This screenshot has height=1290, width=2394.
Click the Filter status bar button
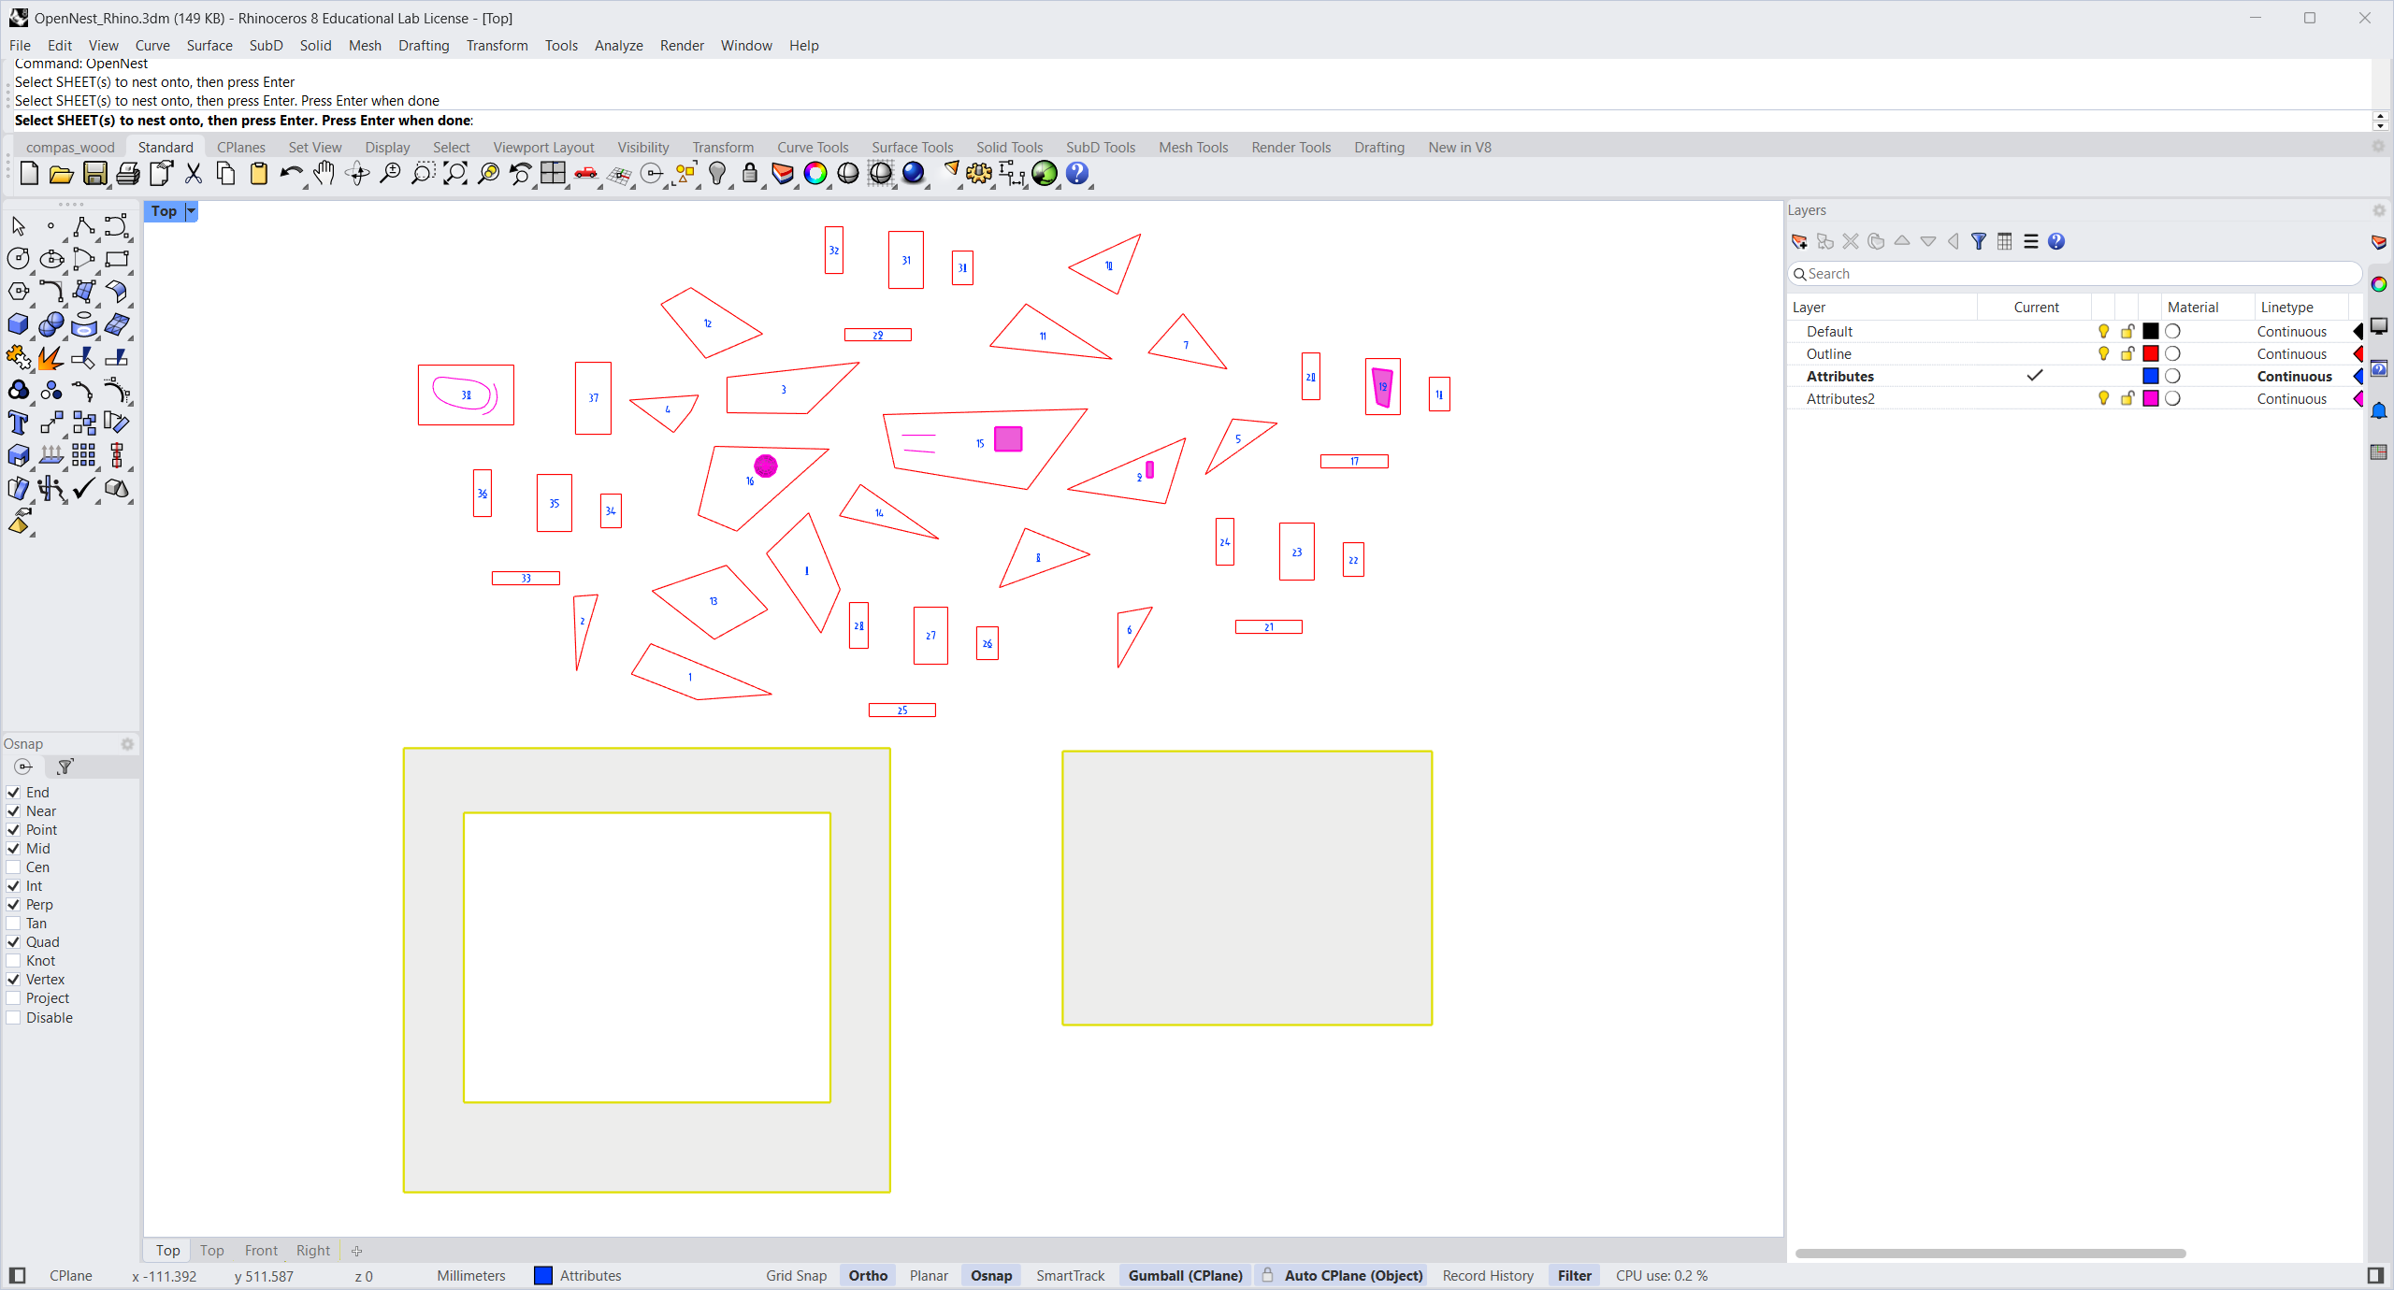click(x=1574, y=1276)
